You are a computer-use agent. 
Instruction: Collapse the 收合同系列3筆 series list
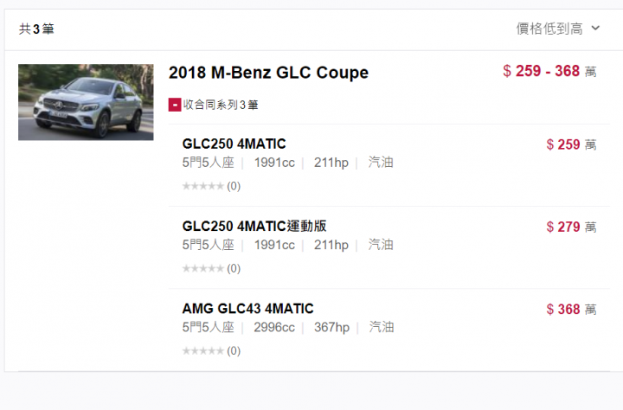(214, 105)
